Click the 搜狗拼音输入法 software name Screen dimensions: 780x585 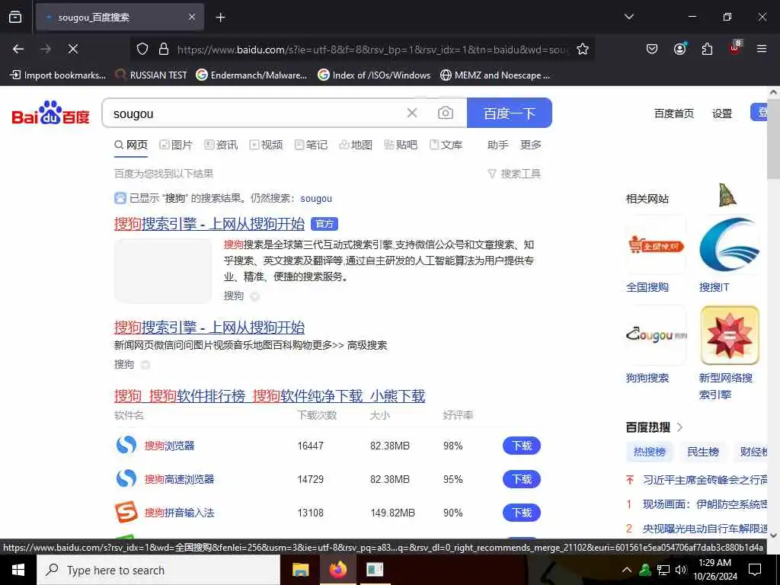tap(179, 513)
